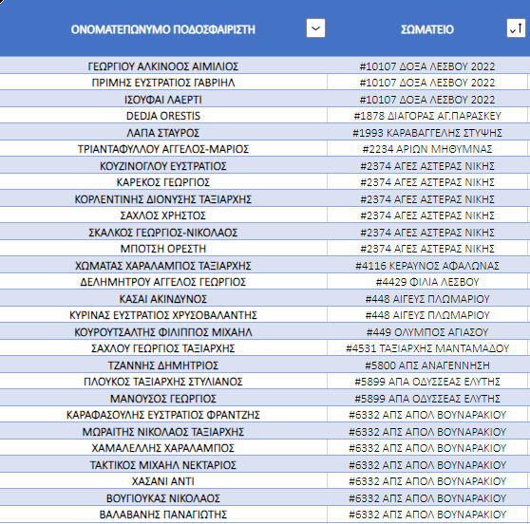Select cell ΚΑΡΕΚΟΣ ΓΕΩΡΓΙΟΣ

click(x=163, y=182)
